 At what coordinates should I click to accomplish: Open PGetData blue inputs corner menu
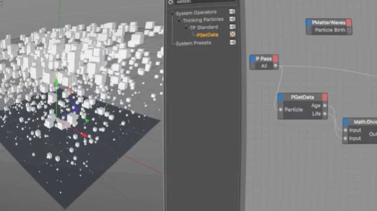pos(281,97)
